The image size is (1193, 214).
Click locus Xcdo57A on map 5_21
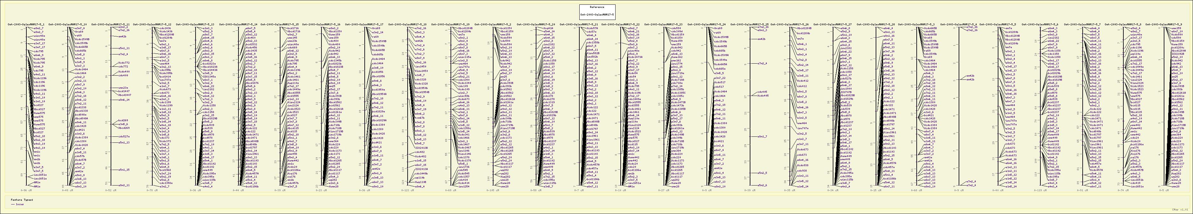tap(592, 28)
